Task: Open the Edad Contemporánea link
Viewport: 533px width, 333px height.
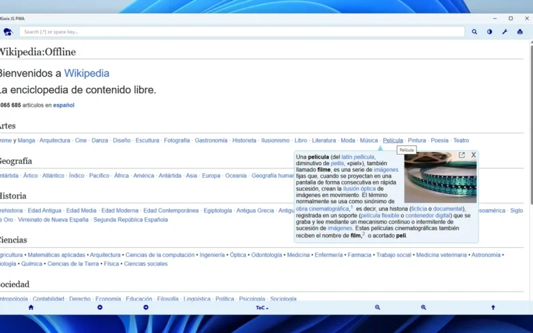Action: pos(171,210)
